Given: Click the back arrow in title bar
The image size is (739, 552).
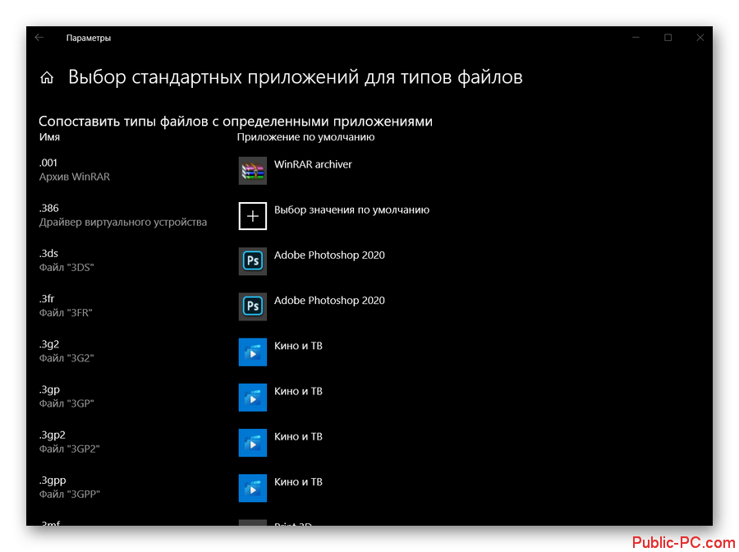Looking at the screenshot, I should 39,38.
